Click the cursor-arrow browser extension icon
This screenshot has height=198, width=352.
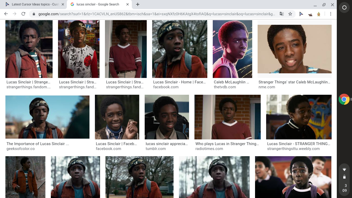(301, 14)
